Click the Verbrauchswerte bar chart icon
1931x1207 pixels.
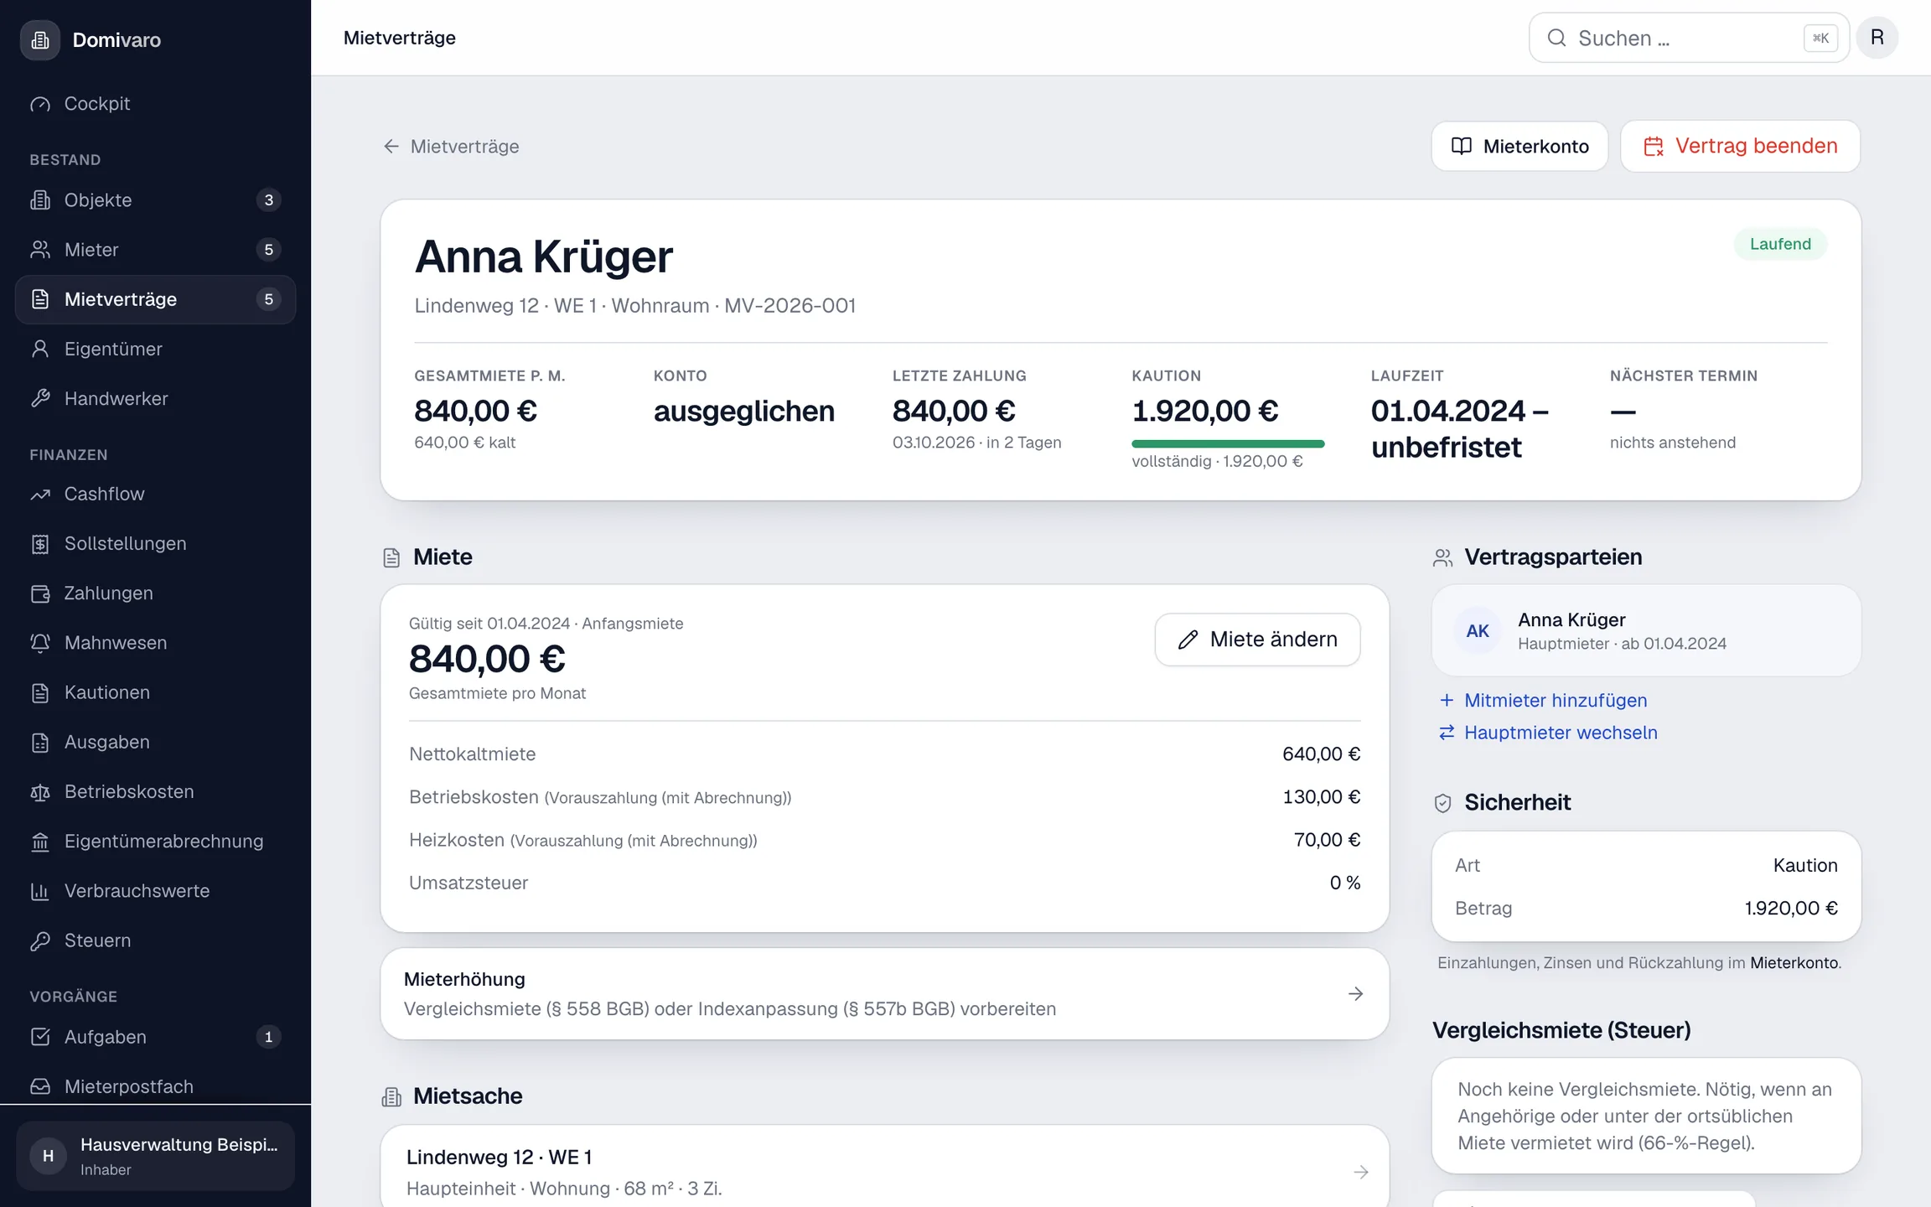40,891
